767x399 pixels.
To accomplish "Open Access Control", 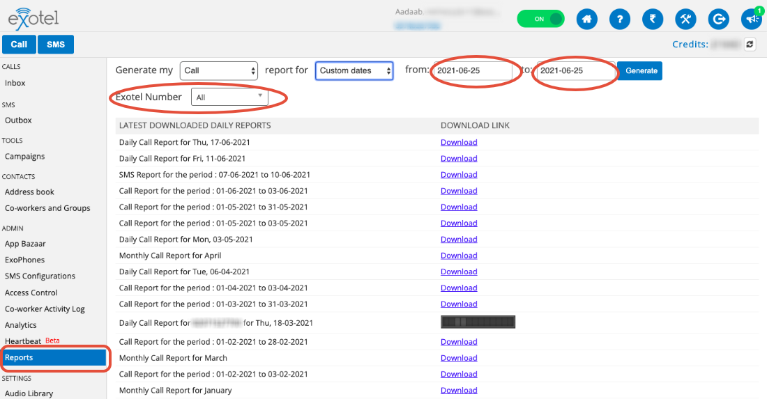I will pyautogui.click(x=31, y=292).
